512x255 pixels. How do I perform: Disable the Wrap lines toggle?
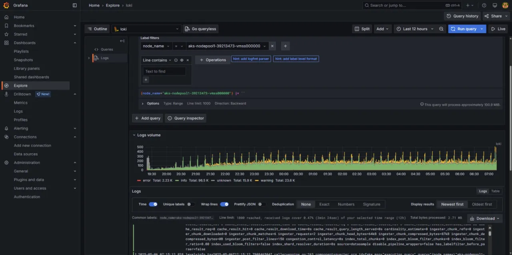coord(224,204)
